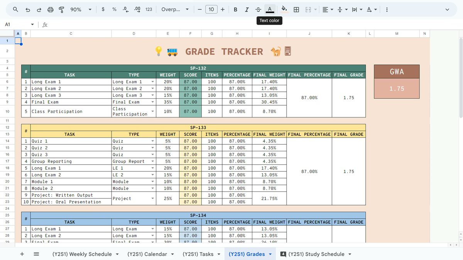The height and width of the screenshot is (260, 463).
Task: Click the formula bar fx icon
Action: pos(45,24)
